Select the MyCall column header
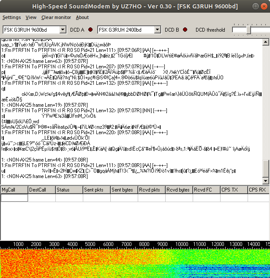 tap(14, 190)
